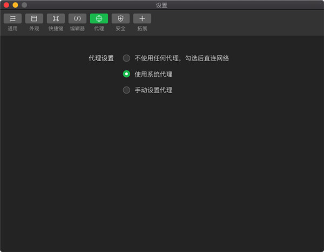
Task: Open the Security (安全) shield icon
Action: pyautogui.click(x=120, y=18)
